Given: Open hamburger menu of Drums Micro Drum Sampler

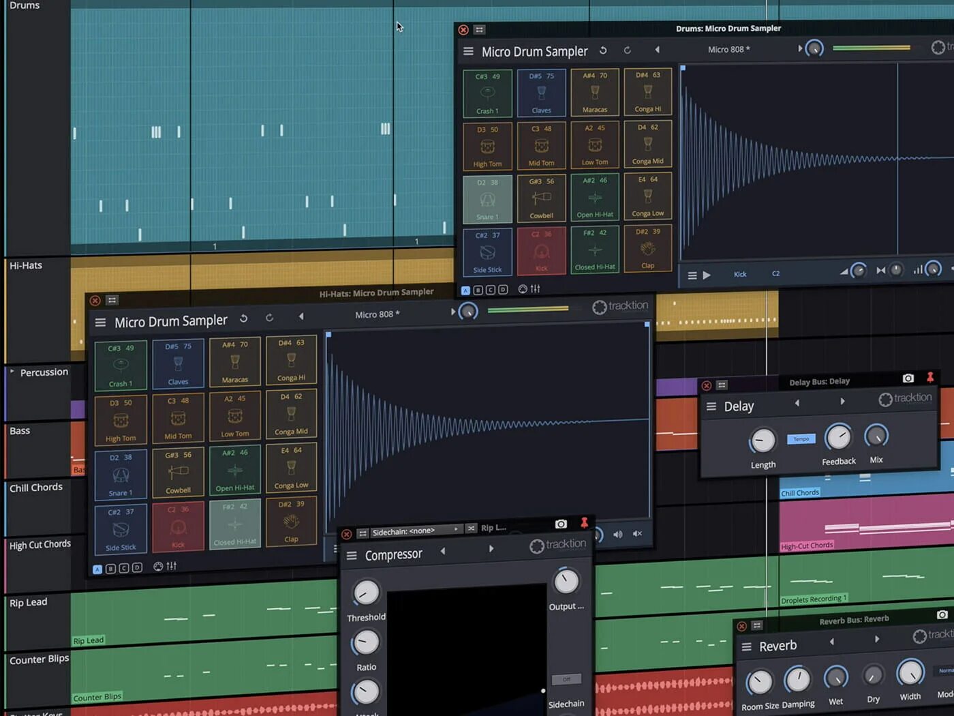Looking at the screenshot, I should [468, 52].
